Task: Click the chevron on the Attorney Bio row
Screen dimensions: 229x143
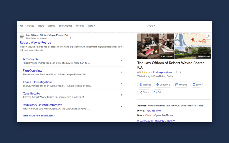Action: point(121,61)
